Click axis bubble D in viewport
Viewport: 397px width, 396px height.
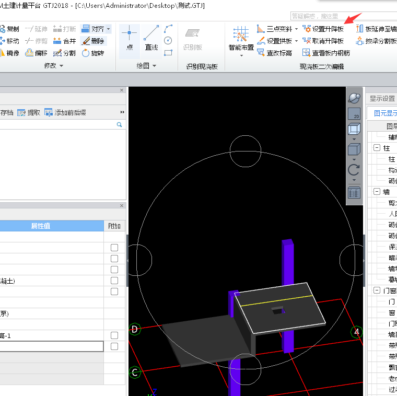coord(135,329)
